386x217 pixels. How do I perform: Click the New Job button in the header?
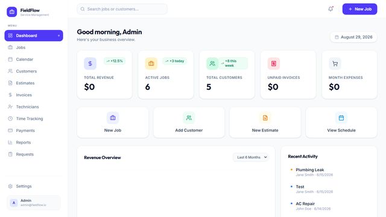pos(359,9)
